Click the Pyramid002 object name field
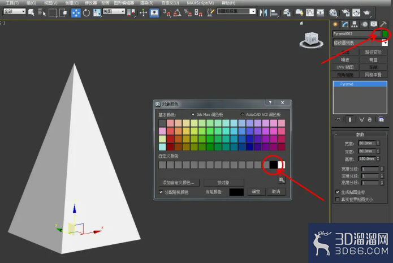Screen dimensions: 393x263 (x=356, y=33)
